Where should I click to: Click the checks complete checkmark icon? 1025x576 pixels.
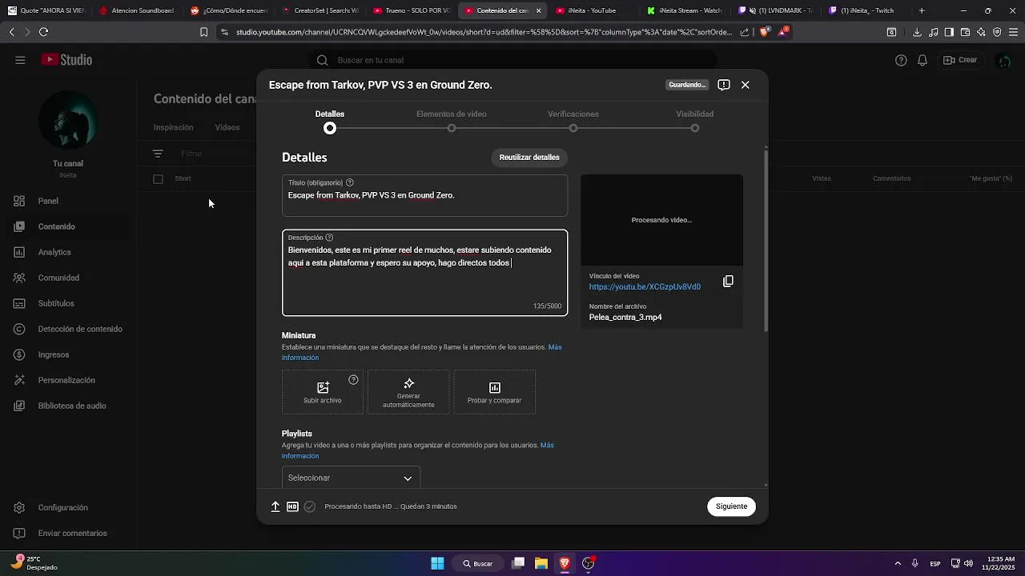pos(310,506)
